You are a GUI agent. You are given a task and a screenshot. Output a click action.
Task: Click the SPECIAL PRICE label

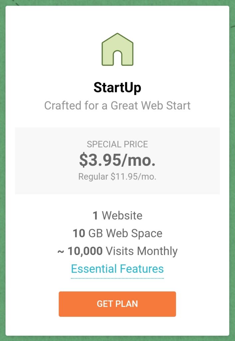117,144
